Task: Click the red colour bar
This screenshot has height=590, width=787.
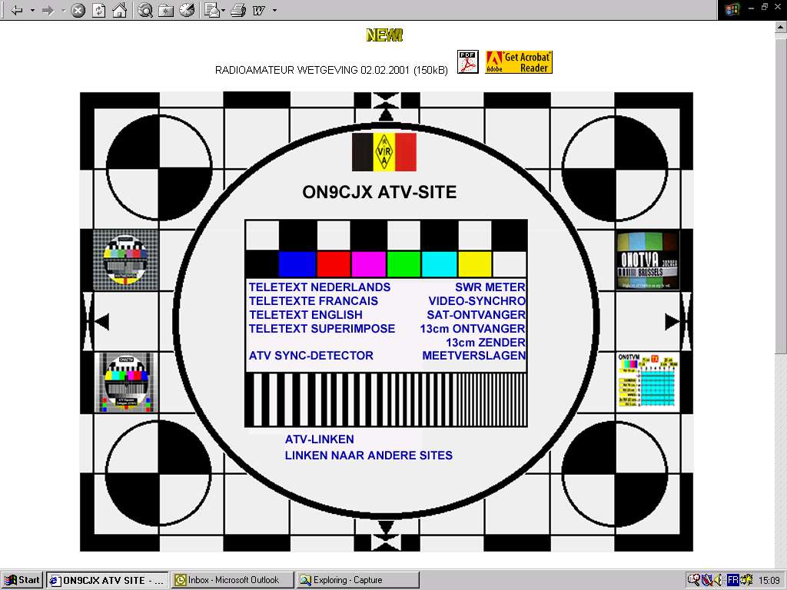Action: point(334,264)
